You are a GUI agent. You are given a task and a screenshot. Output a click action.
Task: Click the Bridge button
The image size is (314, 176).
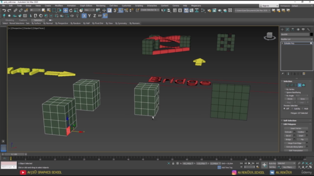pos(288,139)
